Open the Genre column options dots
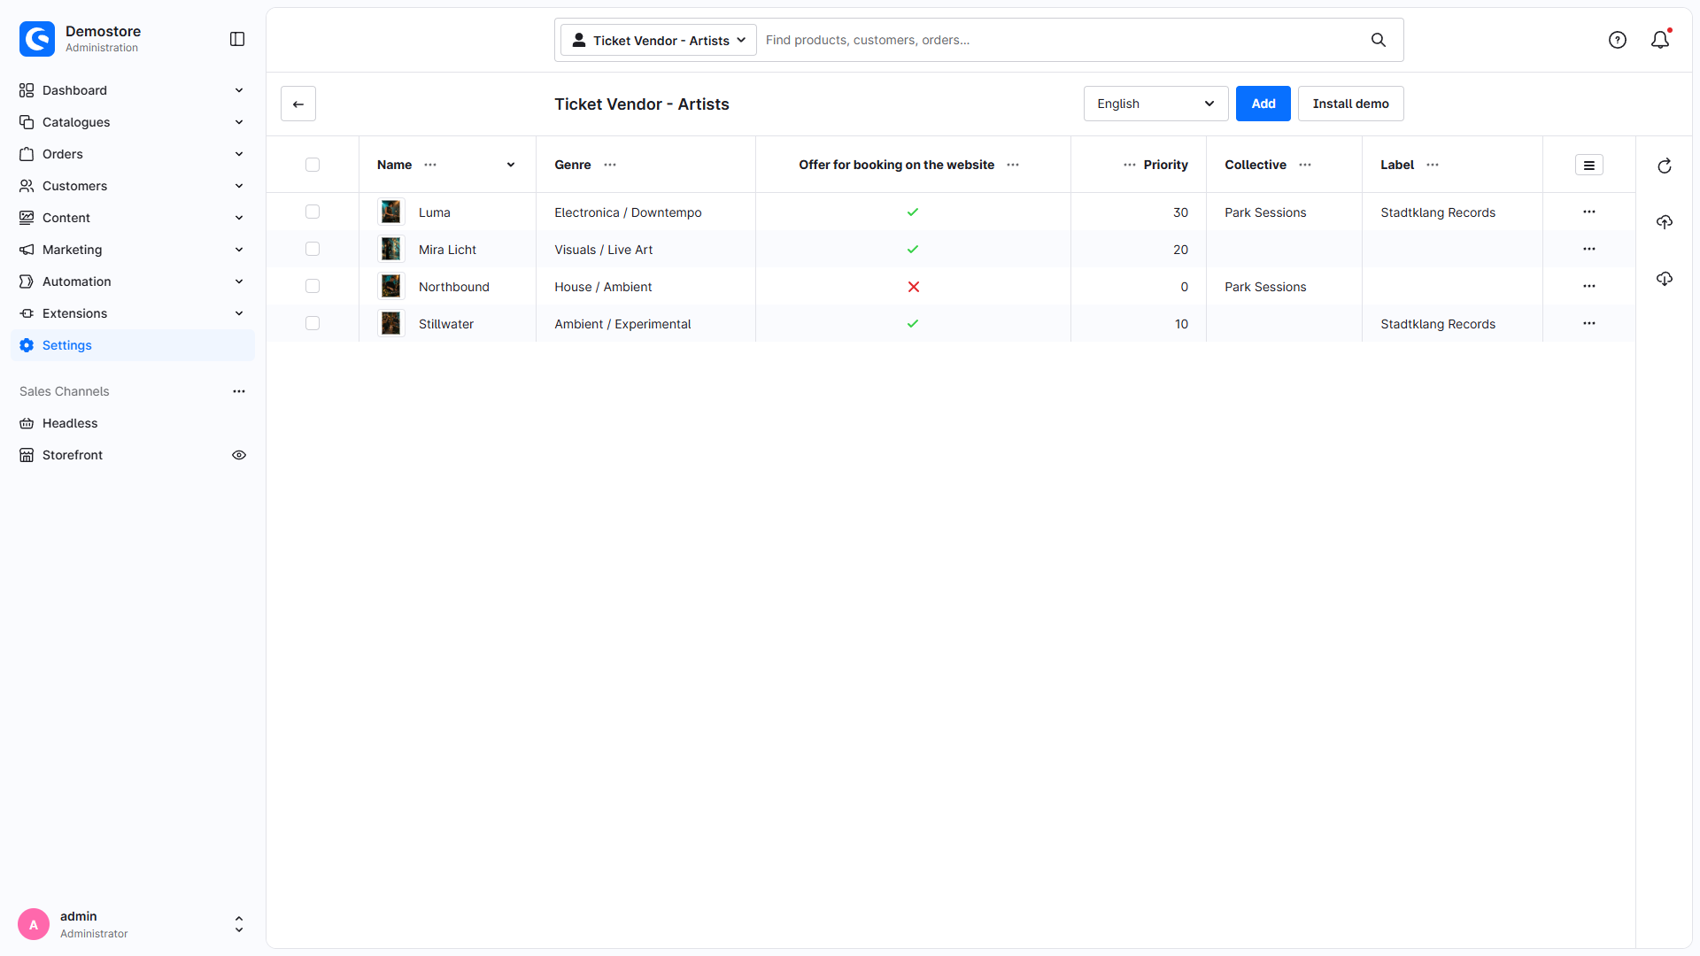 pyautogui.click(x=610, y=165)
